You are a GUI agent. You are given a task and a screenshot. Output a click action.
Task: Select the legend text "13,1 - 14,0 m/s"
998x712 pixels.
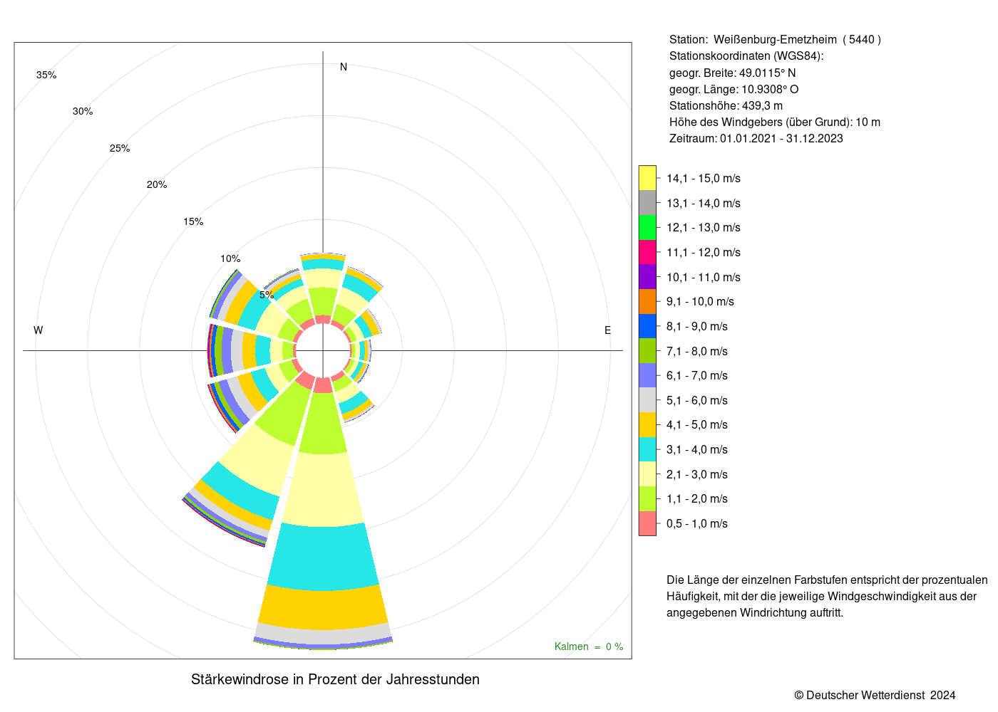704,204
